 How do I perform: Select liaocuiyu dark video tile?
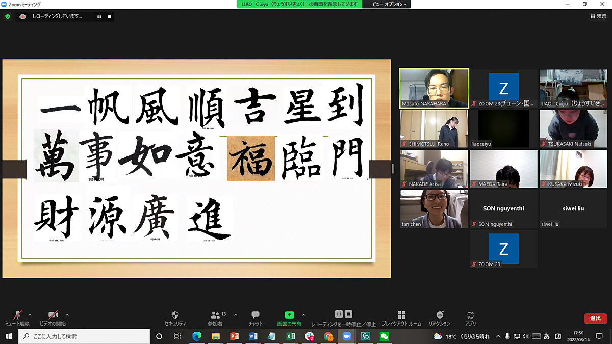pyautogui.click(x=503, y=128)
